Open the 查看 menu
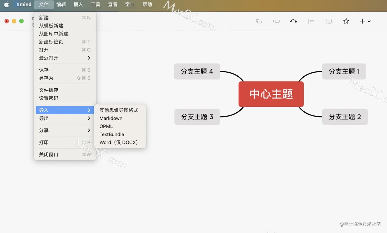Image resolution: width=387 pixels, height=233 pixels. [x=113, y=4]
